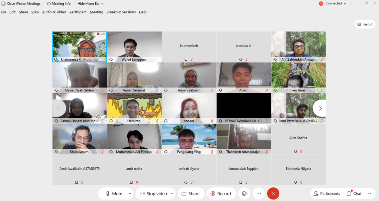Show the Participants panel
Image resolution: width=379 pixels, height=201 pixels.
[x=326, y=193]
